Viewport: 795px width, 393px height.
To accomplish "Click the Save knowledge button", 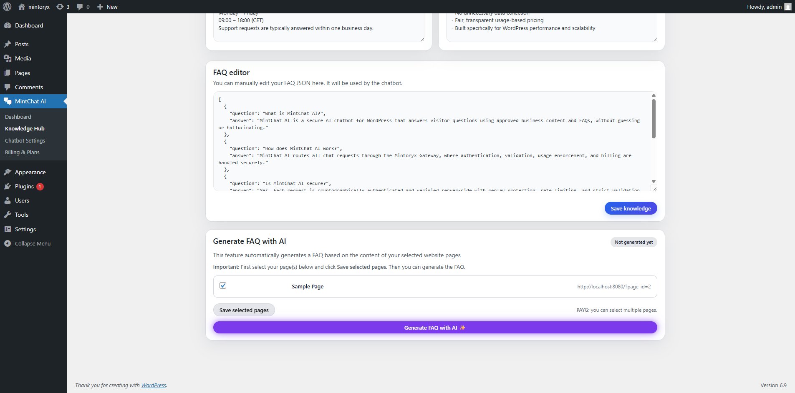I will click(631, 208).
